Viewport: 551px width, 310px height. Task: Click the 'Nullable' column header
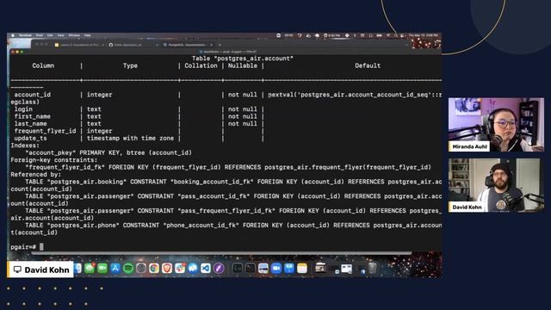243,65
